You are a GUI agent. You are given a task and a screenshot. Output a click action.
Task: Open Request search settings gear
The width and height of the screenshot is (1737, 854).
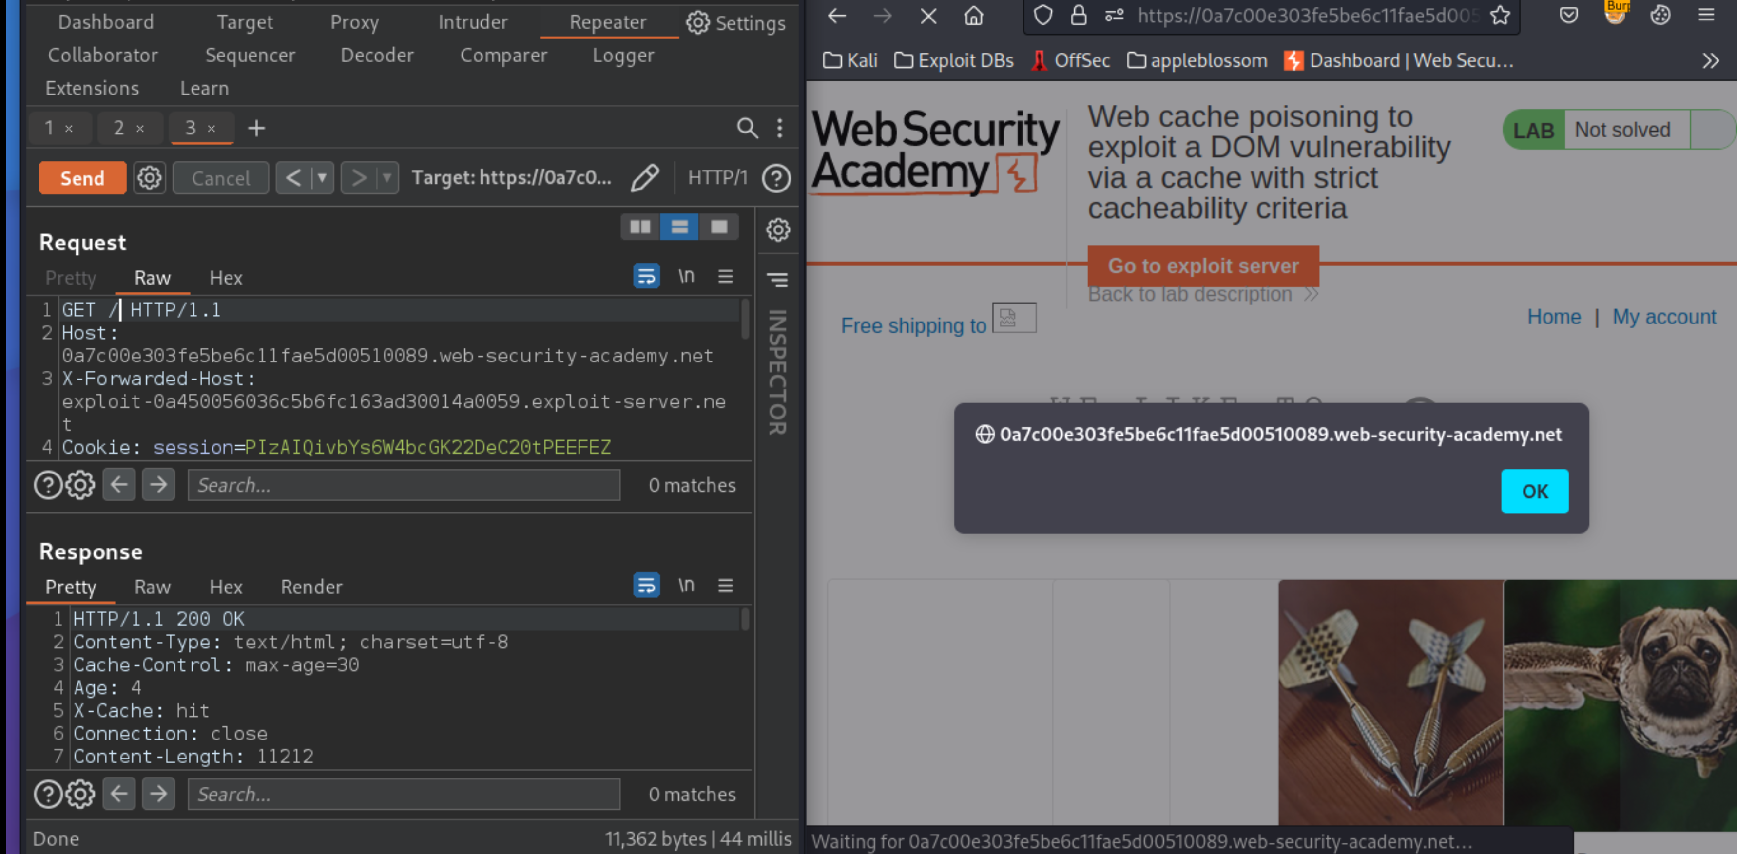(x=80, y=485)
